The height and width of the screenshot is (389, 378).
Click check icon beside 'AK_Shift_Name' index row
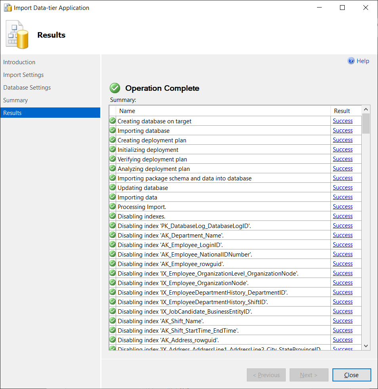click(113, 321)
